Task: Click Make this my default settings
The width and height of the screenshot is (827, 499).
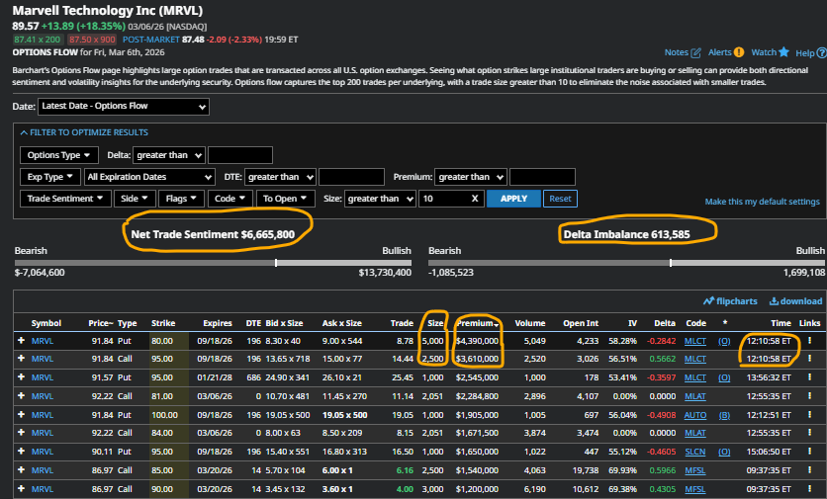Action: pos(762,202)
